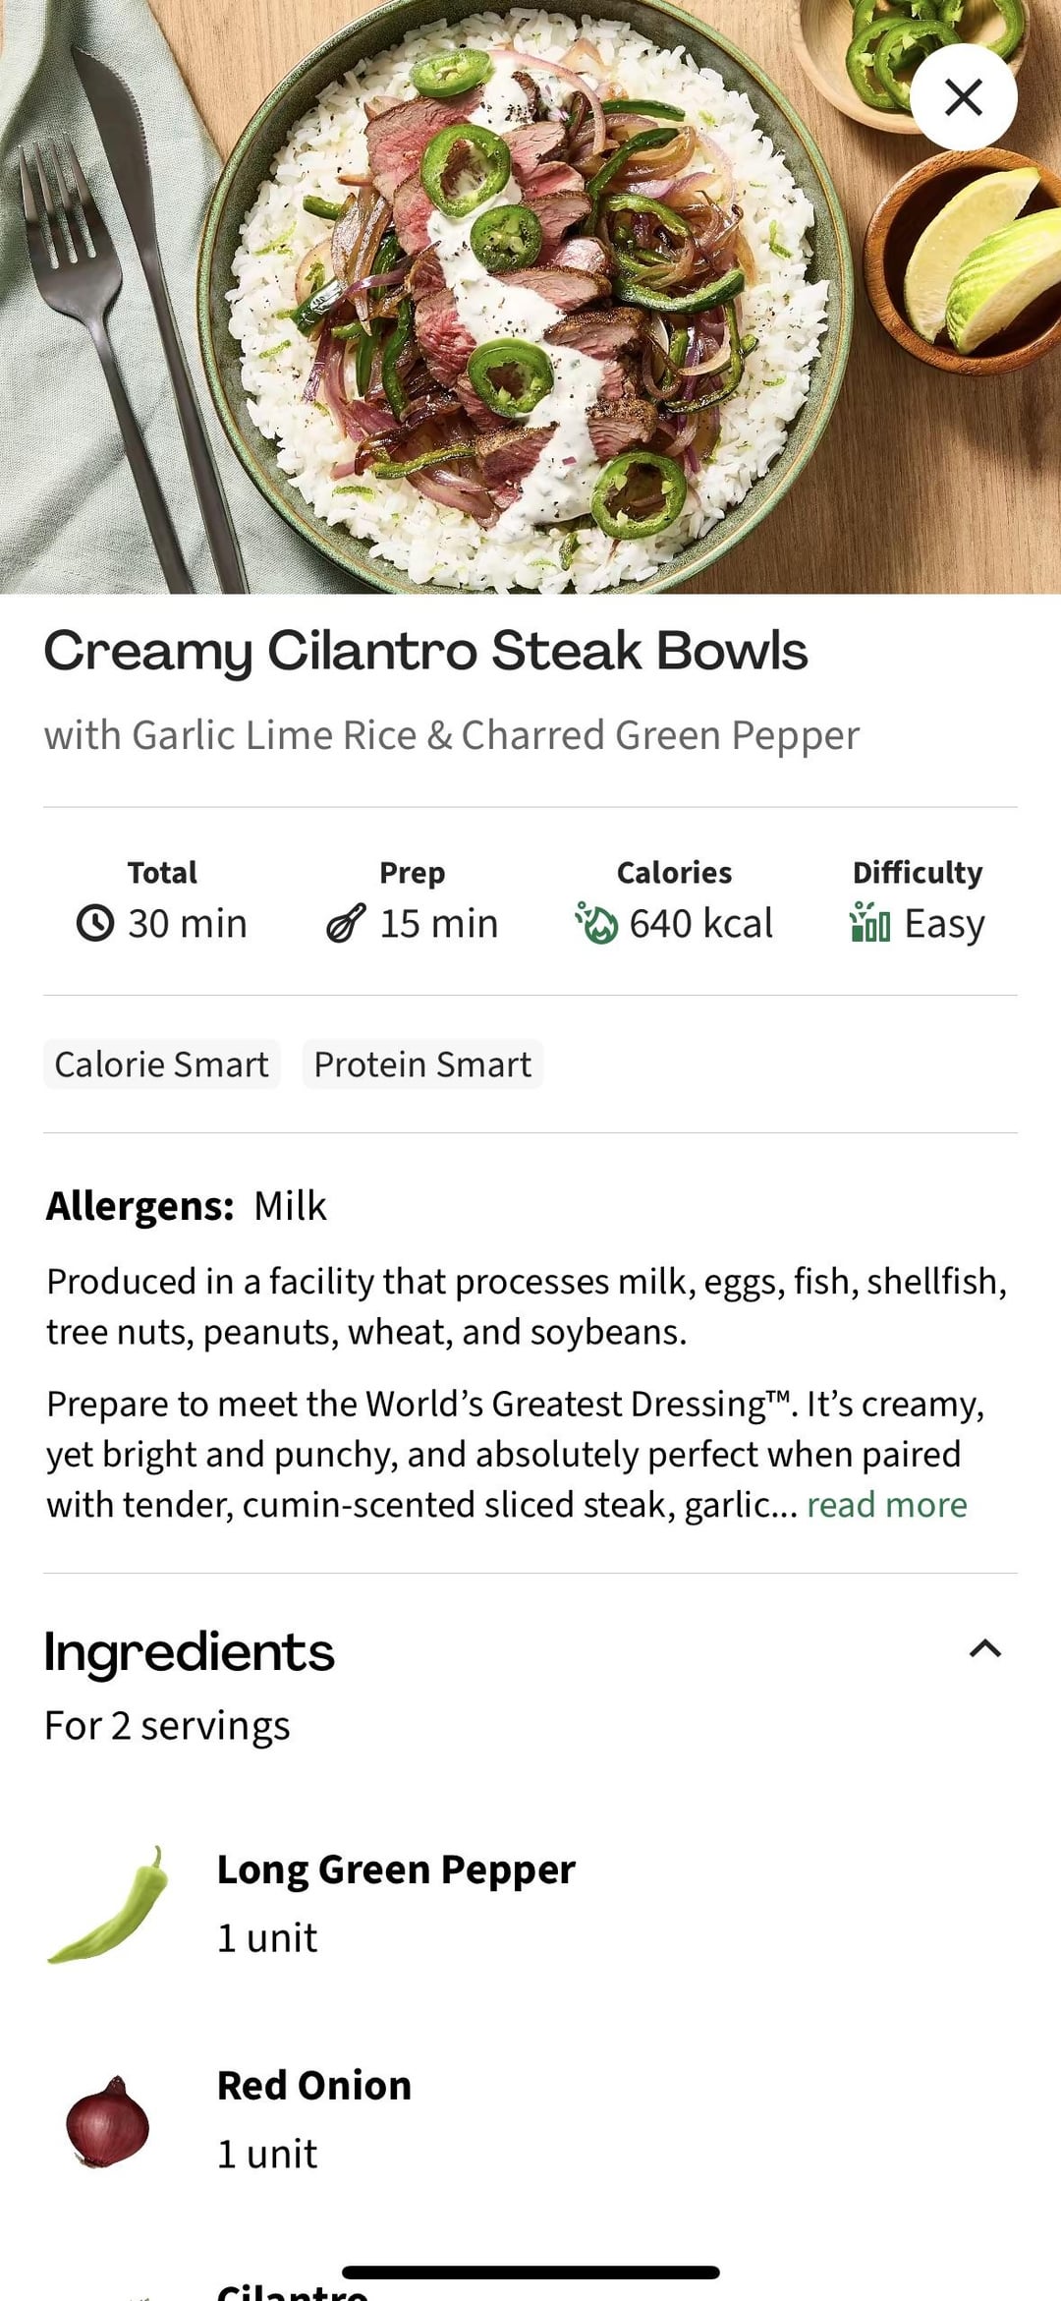The height and width of the screenshot is (2301, 1061).
Task: Tap the prep pan icon
Action: pos(346,924)
